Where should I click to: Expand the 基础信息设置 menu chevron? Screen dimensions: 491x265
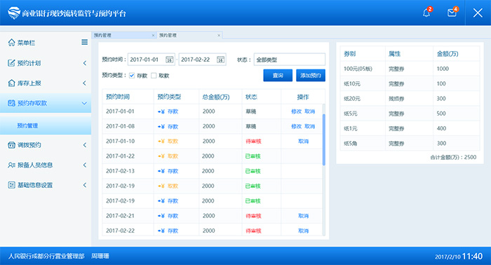pyautogui.click(x=85, y=185)
